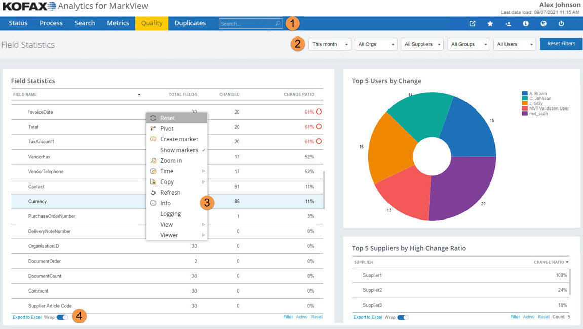Choose Pivot from the context menu

click(x=167, y=129)
